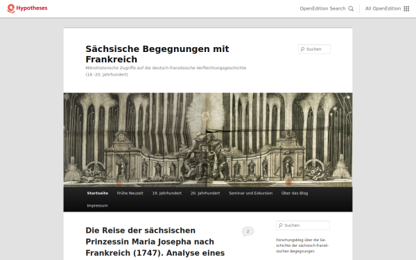The height and width of the screenshot is (260, 416).
Task: Open the Maria Josepha article headline
Action: pos(155,242)
